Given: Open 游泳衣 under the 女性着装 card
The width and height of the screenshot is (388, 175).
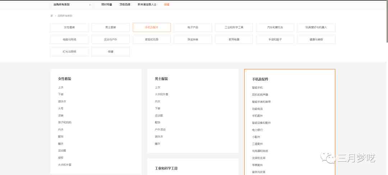Looking at the screenshot, I should 62,101.
